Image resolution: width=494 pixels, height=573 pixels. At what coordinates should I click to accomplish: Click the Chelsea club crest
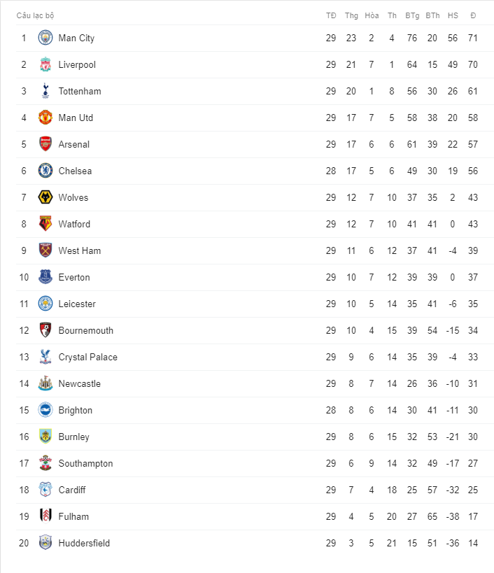coord(45,171)
